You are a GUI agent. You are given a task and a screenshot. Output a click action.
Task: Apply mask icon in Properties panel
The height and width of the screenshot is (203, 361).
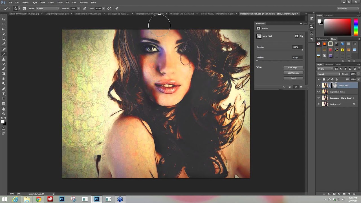(x=290, y=87)
